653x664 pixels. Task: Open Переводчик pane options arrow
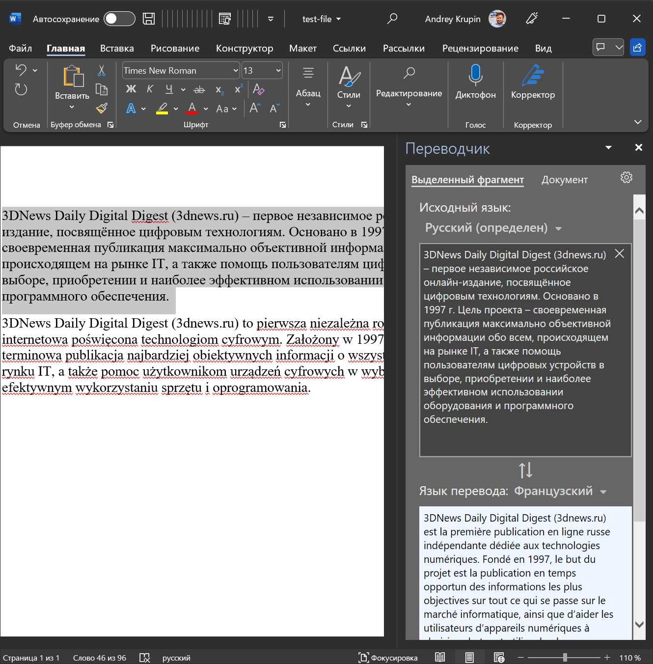(609, 148)
